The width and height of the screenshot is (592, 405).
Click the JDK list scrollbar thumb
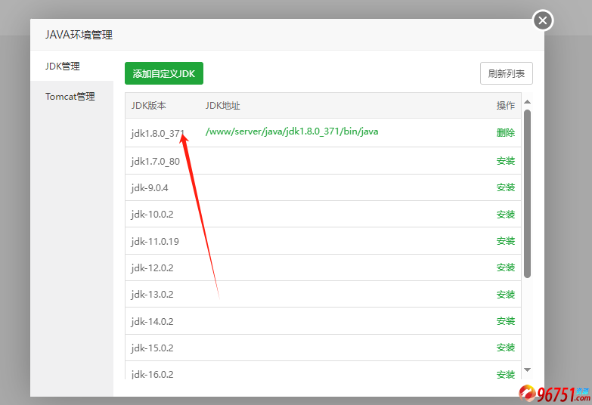click(528, 194)
